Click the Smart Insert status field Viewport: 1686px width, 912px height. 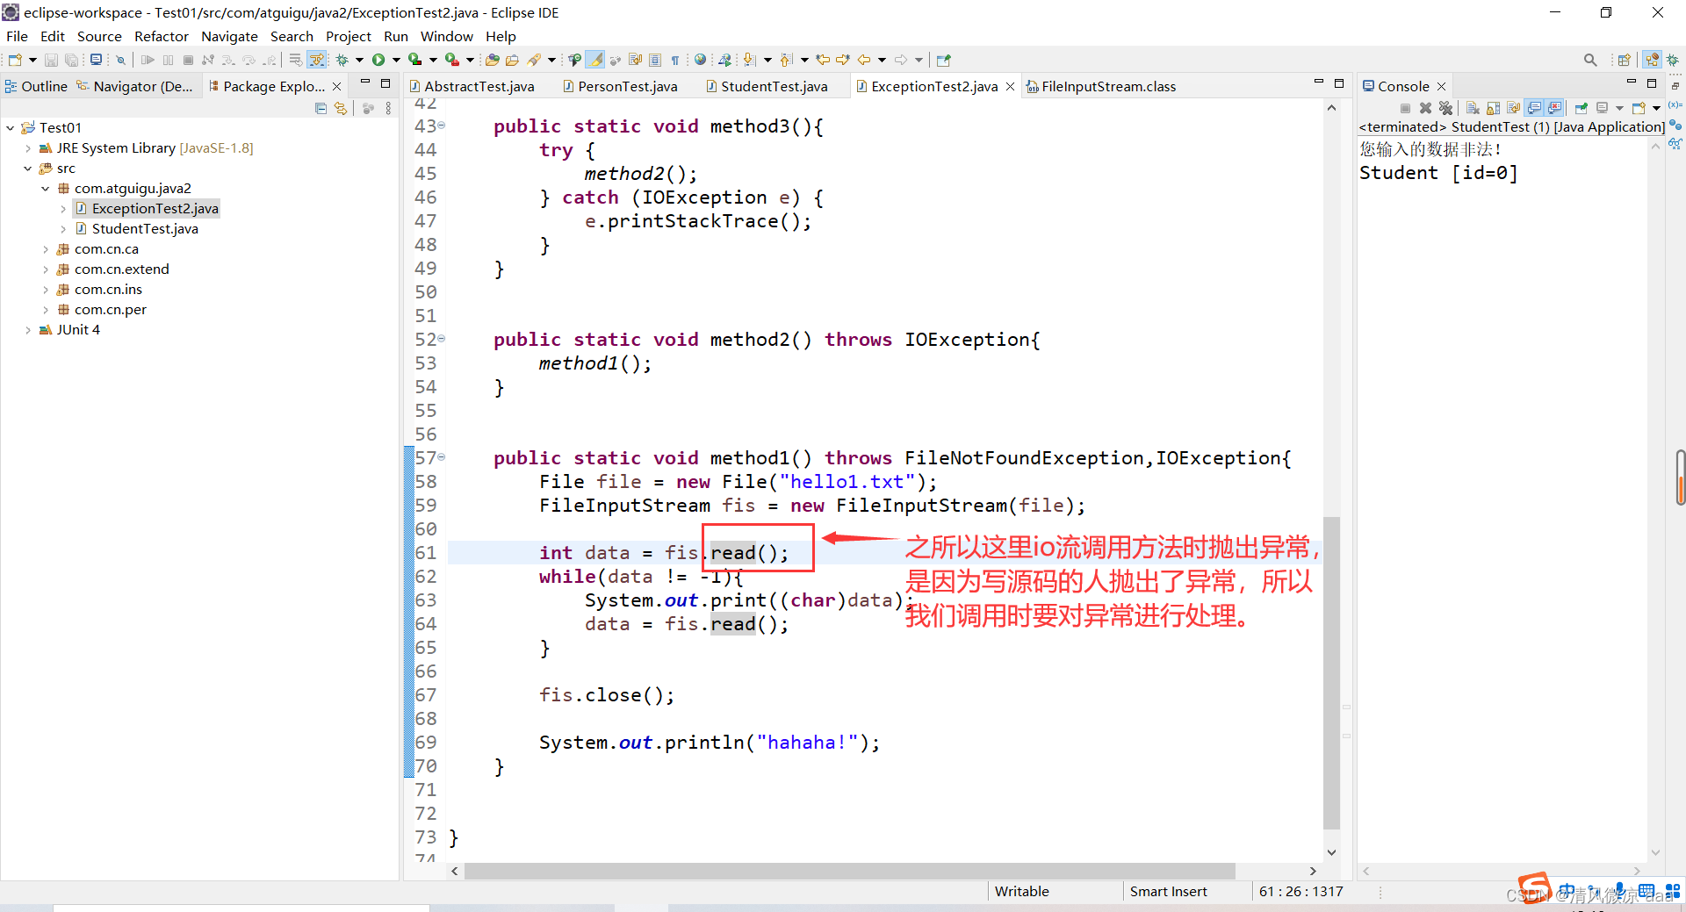pyautogui.click(x=1168, y=891)
